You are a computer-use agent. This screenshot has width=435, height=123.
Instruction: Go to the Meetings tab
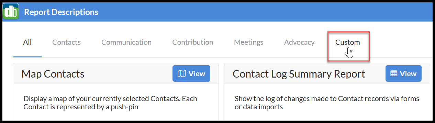pyautogui.click(x=249, y=42)
